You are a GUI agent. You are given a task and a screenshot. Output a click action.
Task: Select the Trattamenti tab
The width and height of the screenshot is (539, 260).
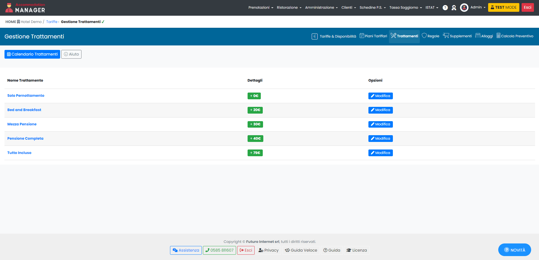[404, 36]
